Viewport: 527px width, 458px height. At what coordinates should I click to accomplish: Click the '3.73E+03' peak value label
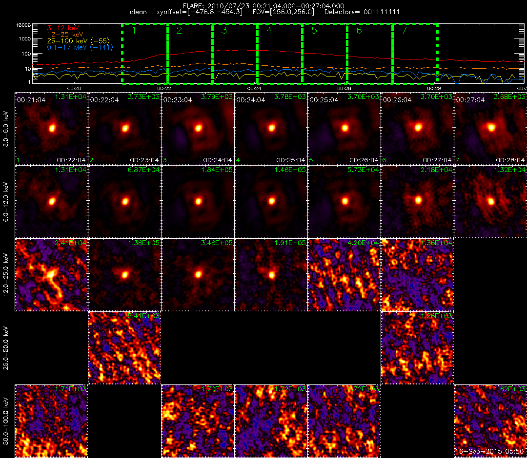144,96
